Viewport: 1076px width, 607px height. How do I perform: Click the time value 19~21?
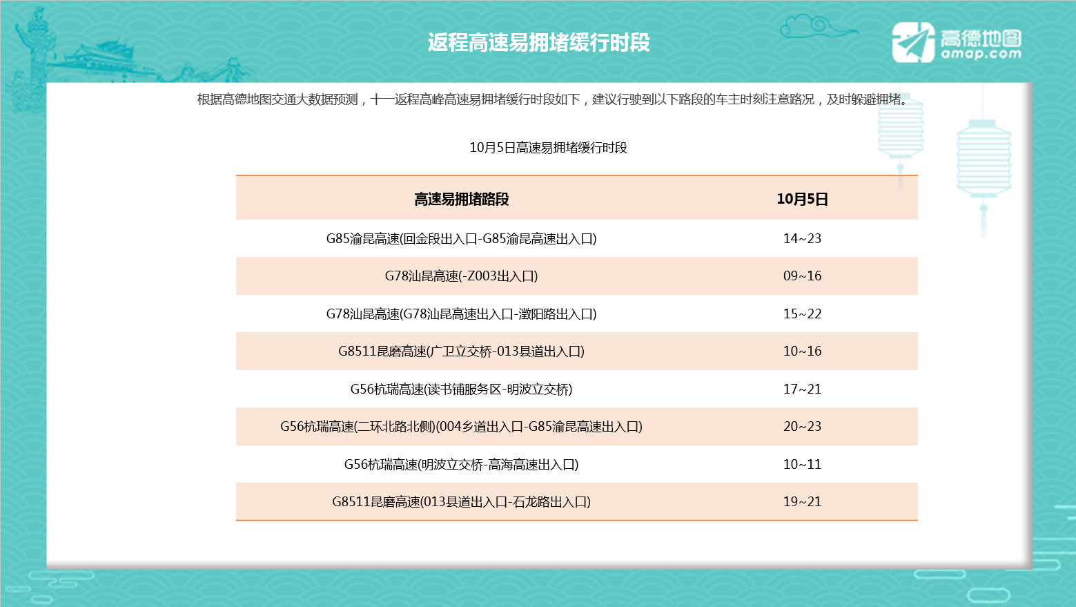pos(802,502)
